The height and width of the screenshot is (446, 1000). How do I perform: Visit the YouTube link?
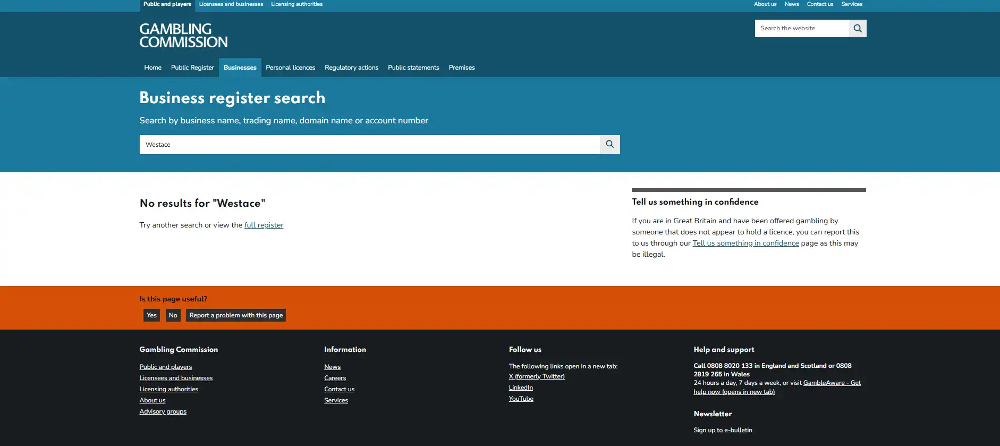click(x=521, y=399)
